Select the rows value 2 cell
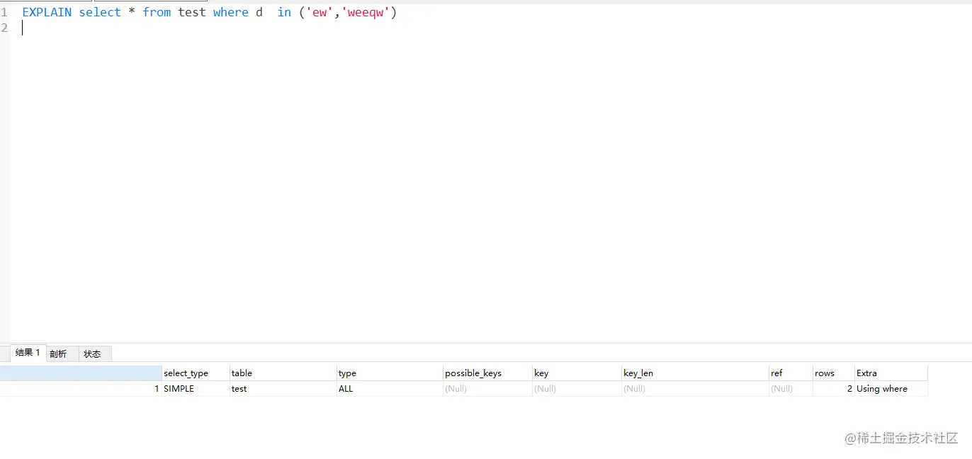This screenshot has width=972, height=459. [834, 389]
